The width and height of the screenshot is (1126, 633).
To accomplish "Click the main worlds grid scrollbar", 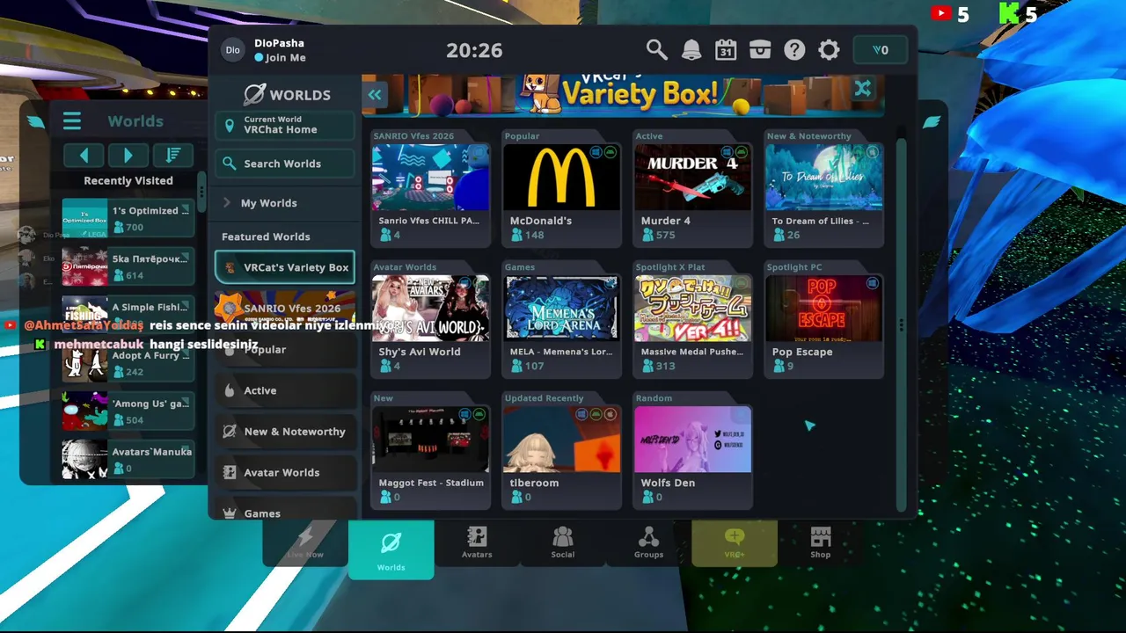I will (901, 324).
